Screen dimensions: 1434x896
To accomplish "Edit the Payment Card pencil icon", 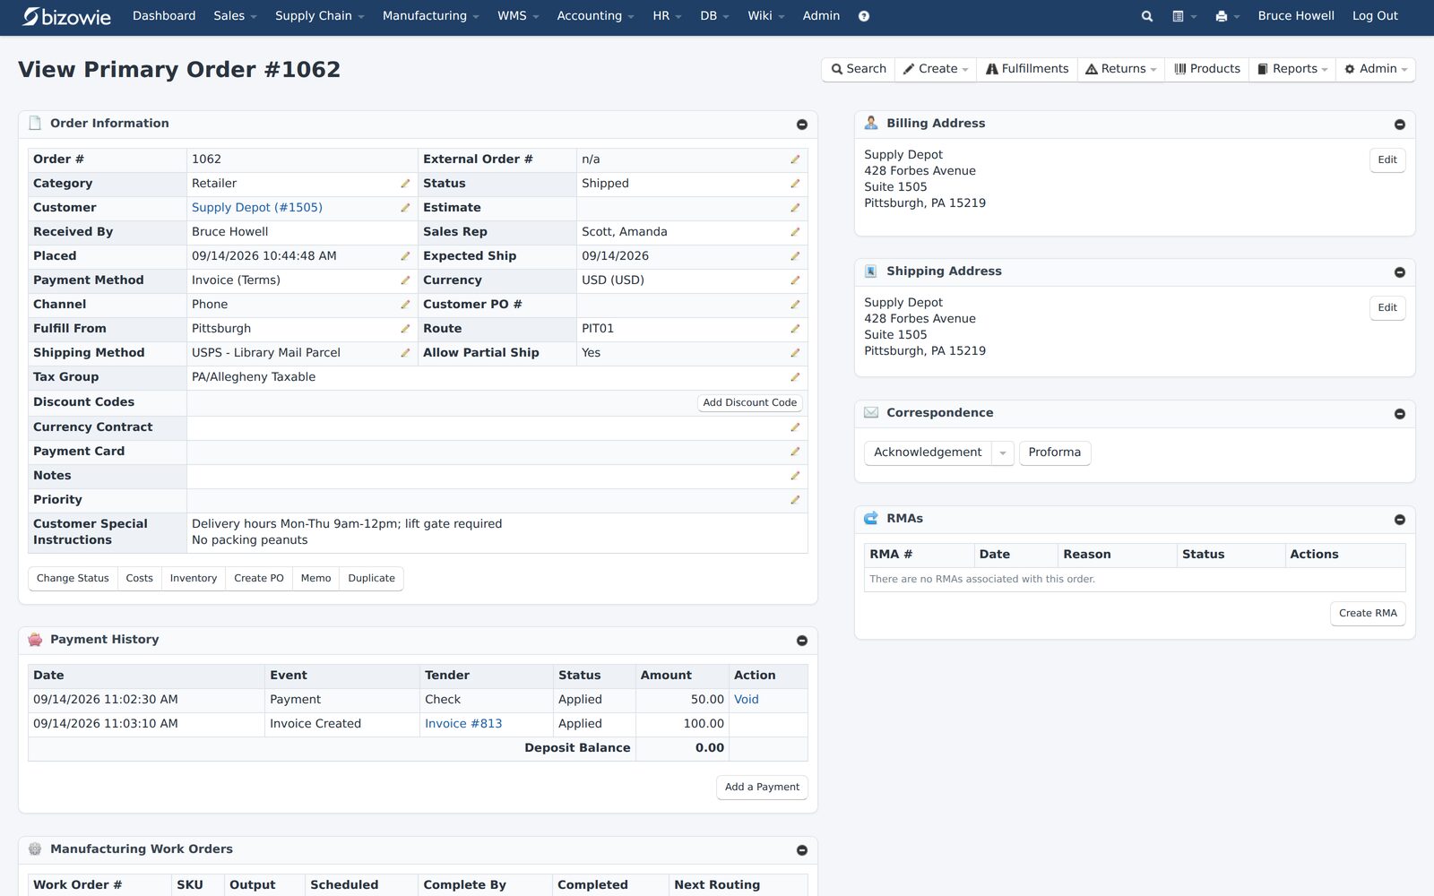I will pyautogui.click(x=795, y=452).
